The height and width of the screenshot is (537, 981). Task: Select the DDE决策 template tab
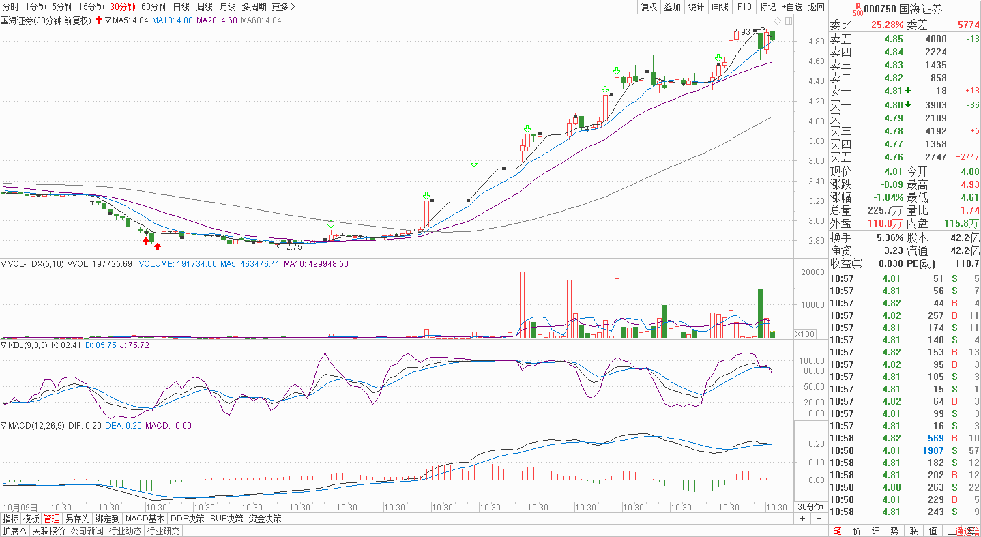coord(188,519)
